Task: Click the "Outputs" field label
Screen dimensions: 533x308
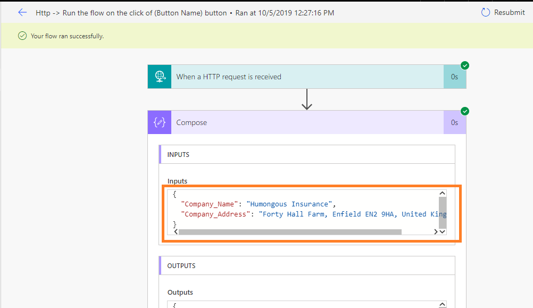Action: (180, 293)
